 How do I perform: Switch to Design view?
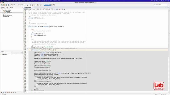pyautogui.click(x=30, y=9)
